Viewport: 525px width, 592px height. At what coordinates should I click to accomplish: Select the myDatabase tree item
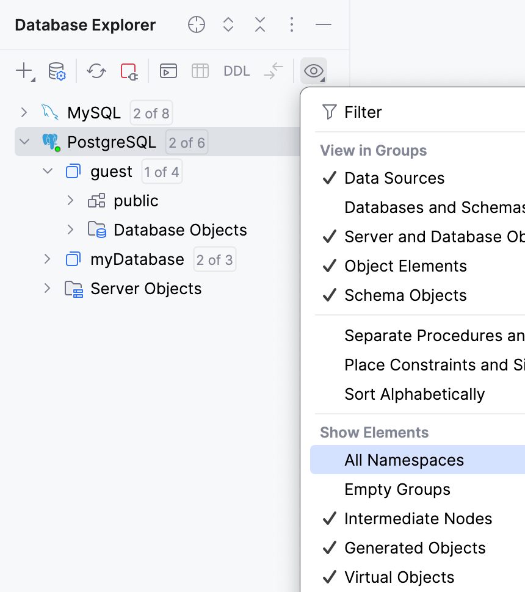[137, 259]
